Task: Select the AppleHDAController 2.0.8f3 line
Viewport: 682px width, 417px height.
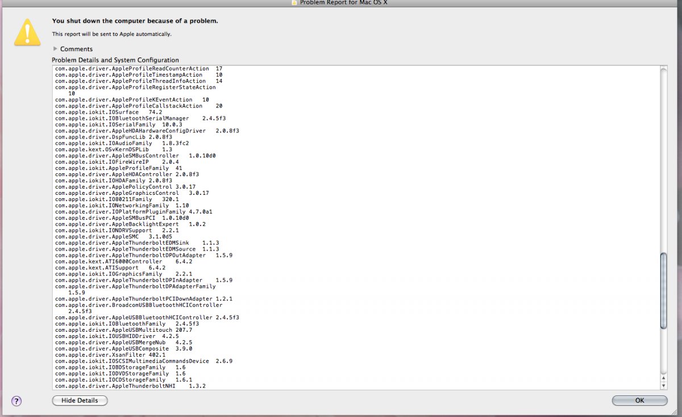Action: [x=127, y=174]
